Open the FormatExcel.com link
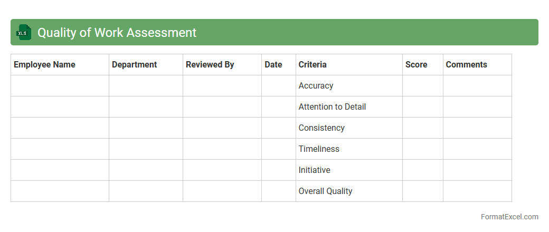This screenshot has height=232, width=549. pos(509,217)
